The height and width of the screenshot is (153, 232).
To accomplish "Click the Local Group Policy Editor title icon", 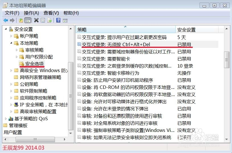I will click(x=5, y=5).
